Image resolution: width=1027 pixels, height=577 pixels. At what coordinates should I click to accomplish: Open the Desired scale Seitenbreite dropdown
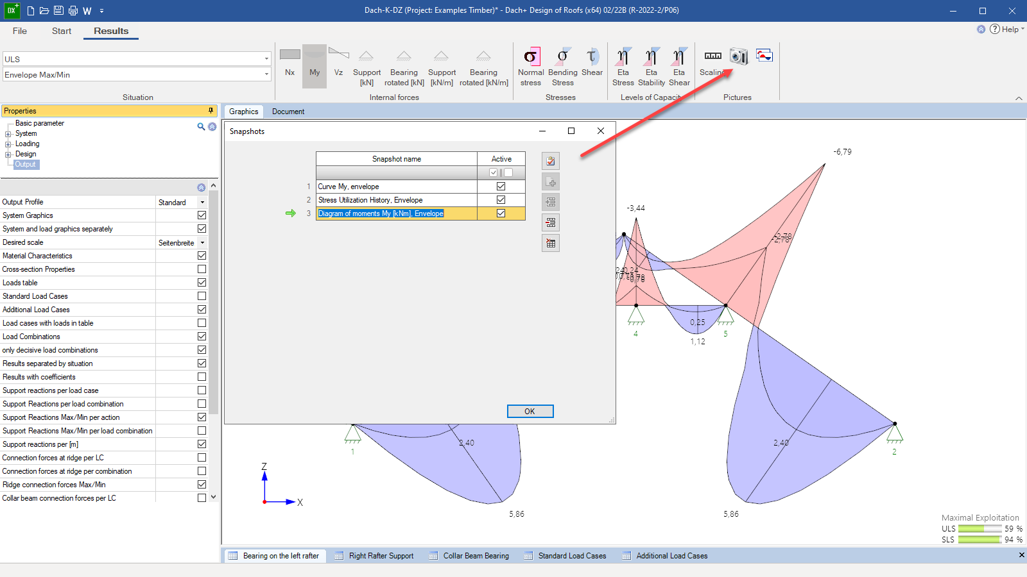coord(202,242)
